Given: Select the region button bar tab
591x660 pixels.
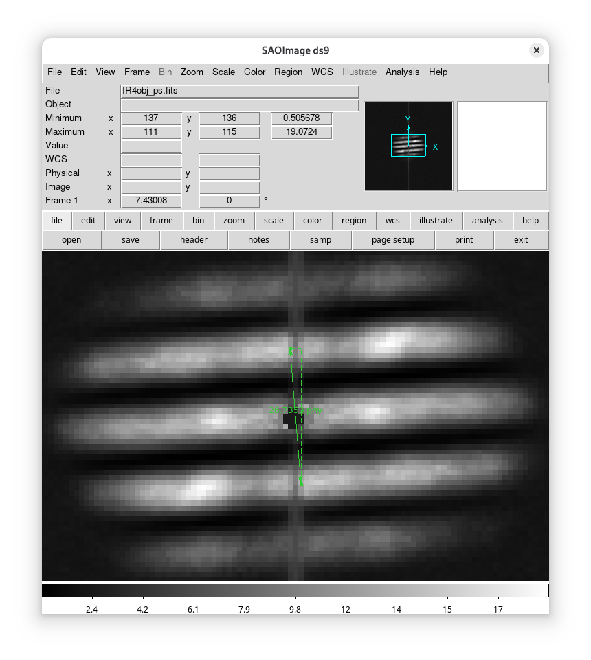Looking at the screenshot, I should click(354, 221).
